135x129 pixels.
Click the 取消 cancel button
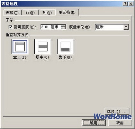(120, 123)
